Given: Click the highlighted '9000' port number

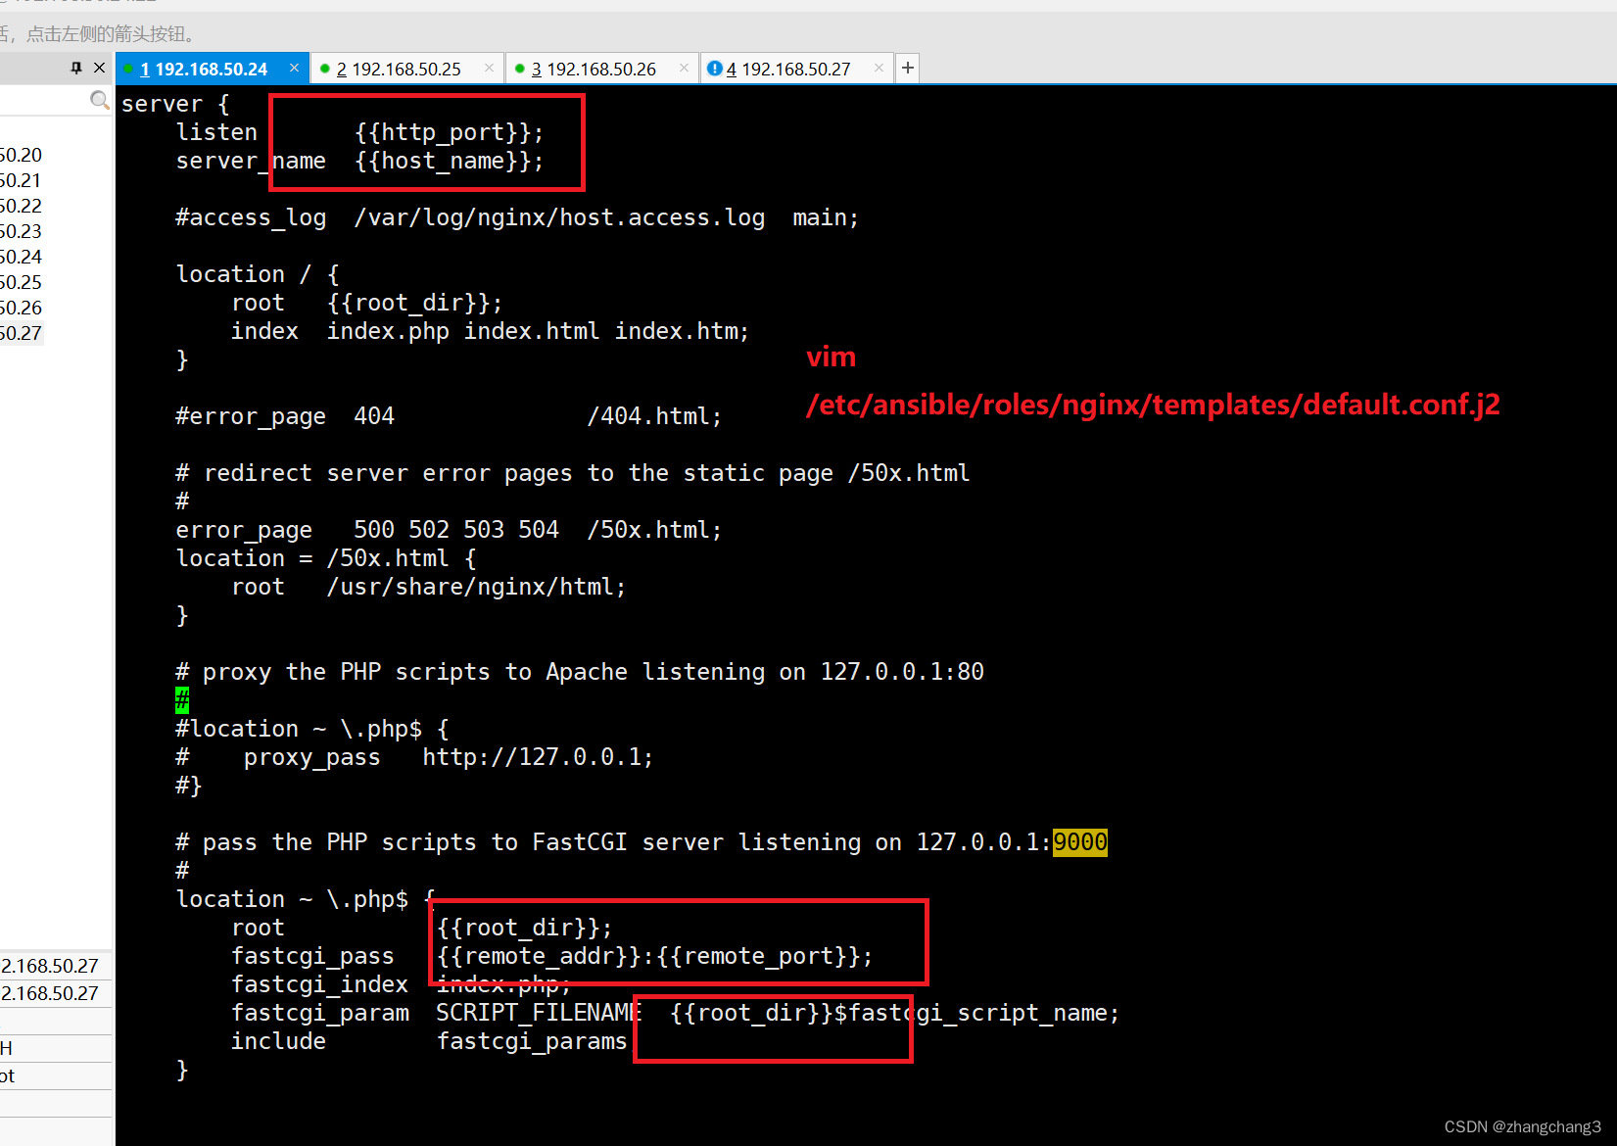Looking at the screenshot, I should (x=1080, y=842).
